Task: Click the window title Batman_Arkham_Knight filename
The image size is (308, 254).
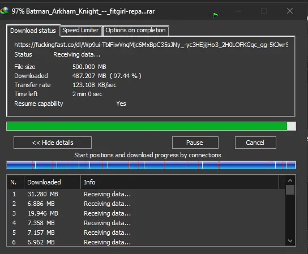Action: pos(91,11)
